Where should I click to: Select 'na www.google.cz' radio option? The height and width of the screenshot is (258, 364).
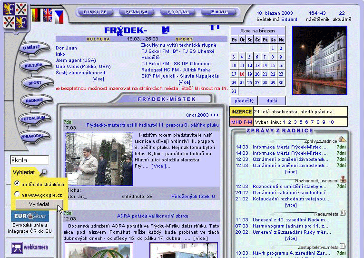coord(17,194)
